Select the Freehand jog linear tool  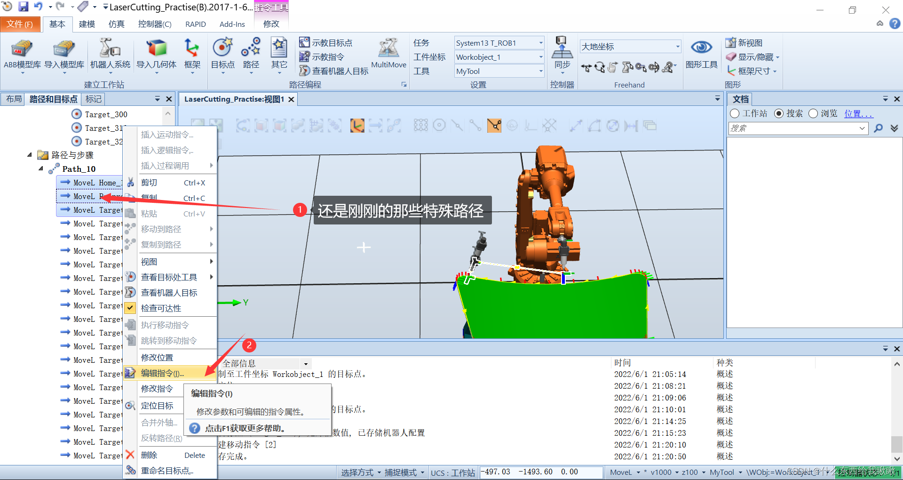click(640, 68)
